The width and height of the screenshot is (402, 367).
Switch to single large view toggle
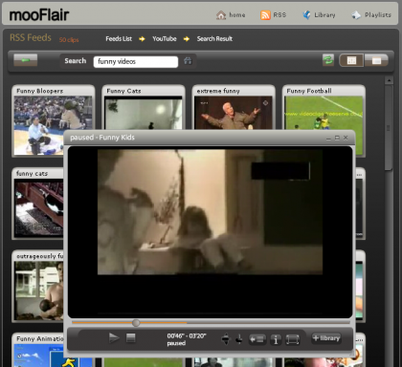pos(376,60)
